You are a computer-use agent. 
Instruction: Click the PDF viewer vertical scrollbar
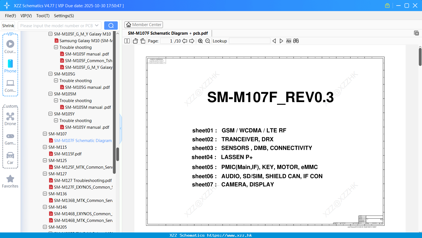[420, 57]
